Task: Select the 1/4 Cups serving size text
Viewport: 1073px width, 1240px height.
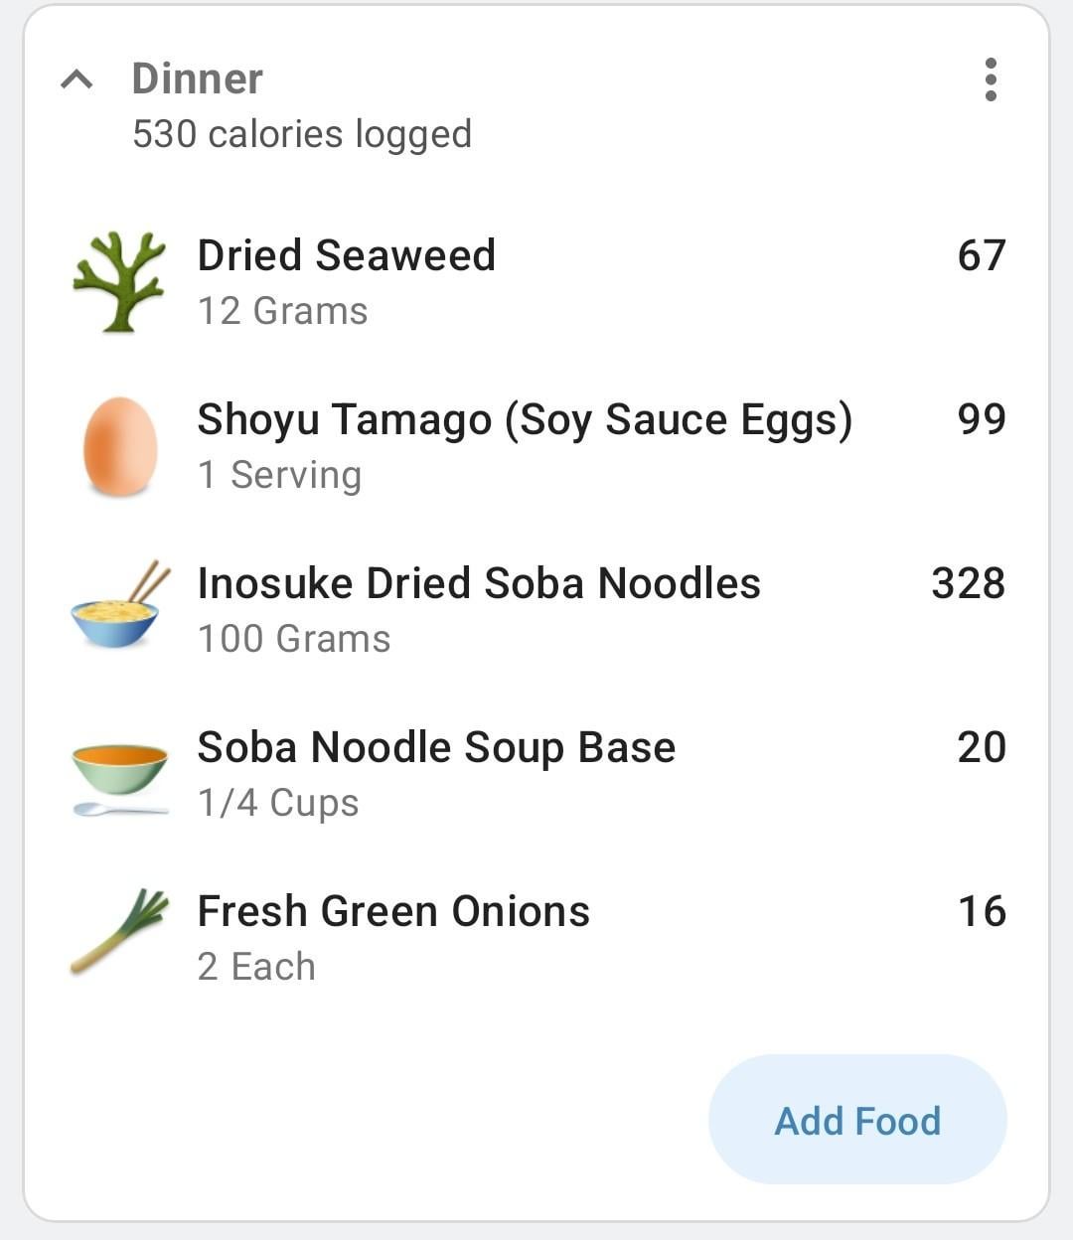Action: click(278, 803)
